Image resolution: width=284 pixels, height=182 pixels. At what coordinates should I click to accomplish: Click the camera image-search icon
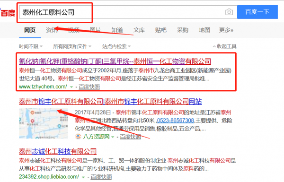pyautogui.click(x=229, y=12)
